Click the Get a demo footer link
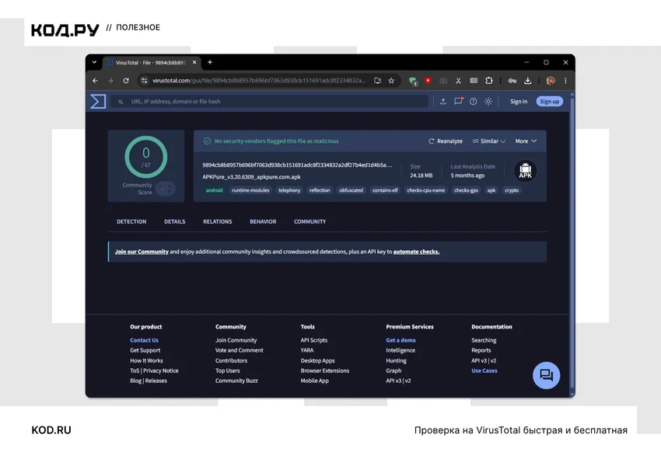 [x=400, y=340]
